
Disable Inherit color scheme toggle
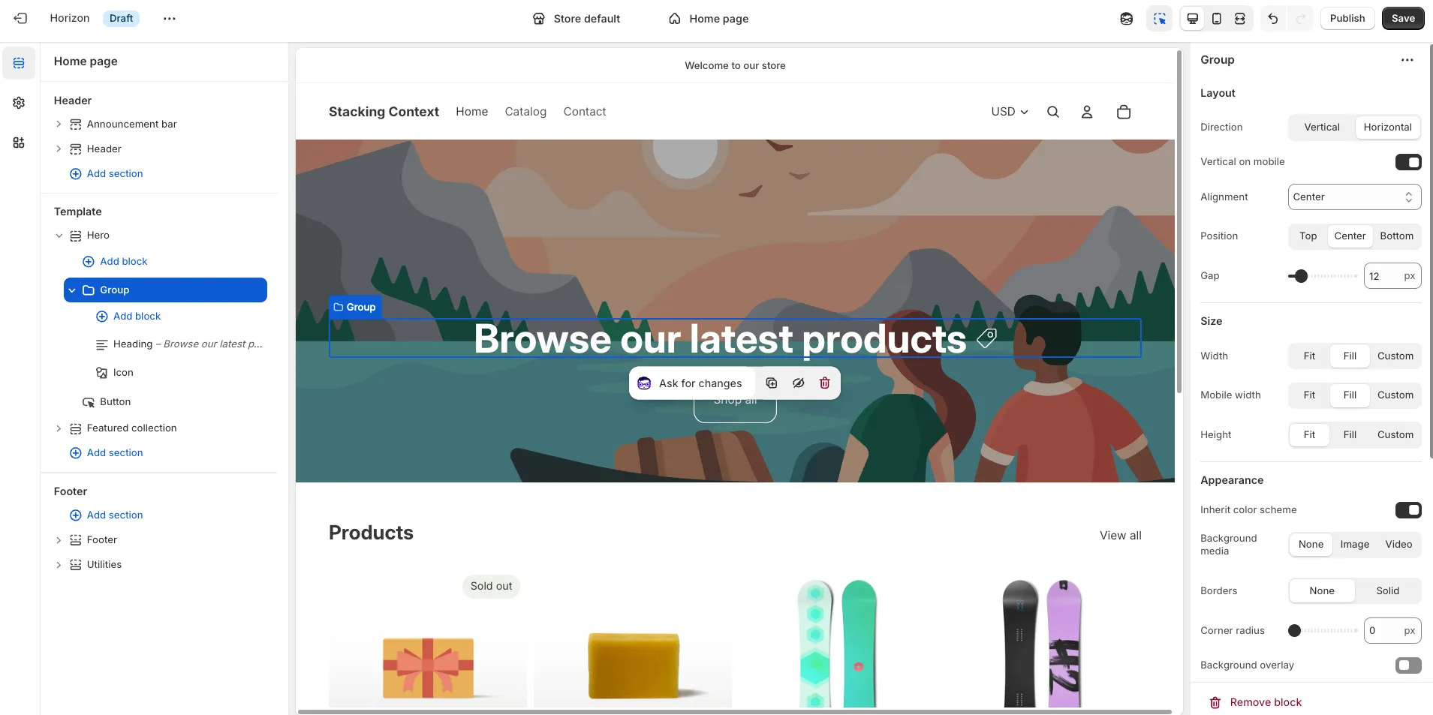pos(1408,510)
